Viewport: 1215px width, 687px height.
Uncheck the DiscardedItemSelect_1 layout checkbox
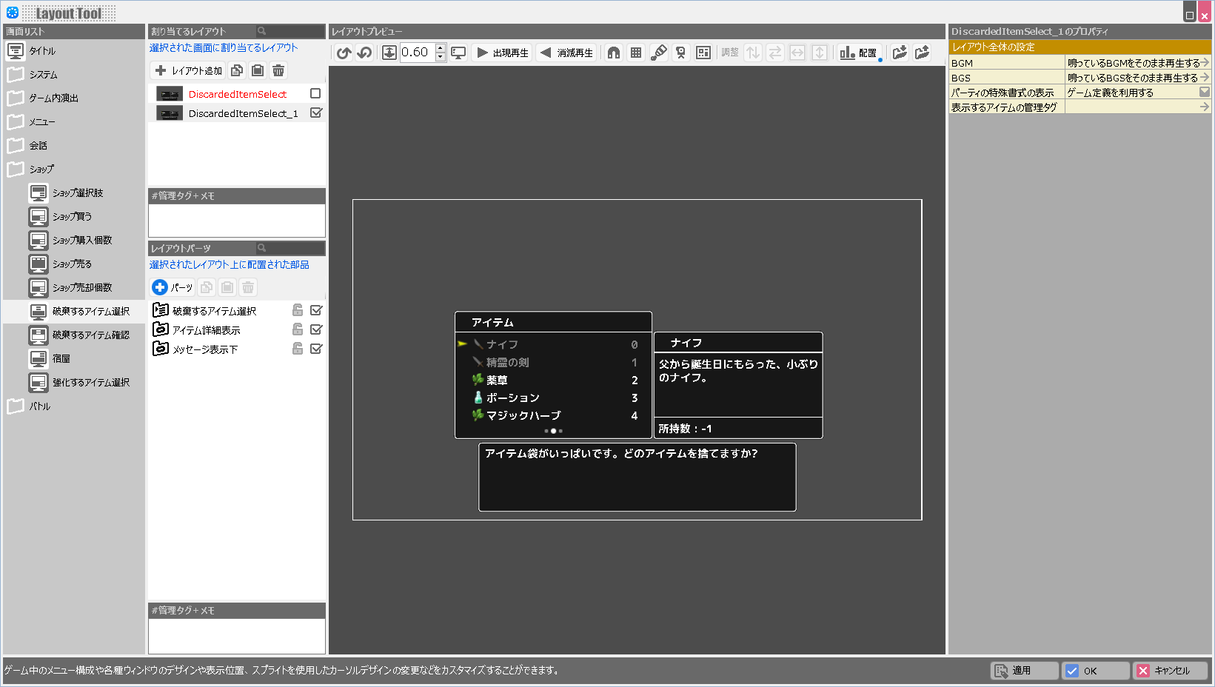click(x=315, y=113)
